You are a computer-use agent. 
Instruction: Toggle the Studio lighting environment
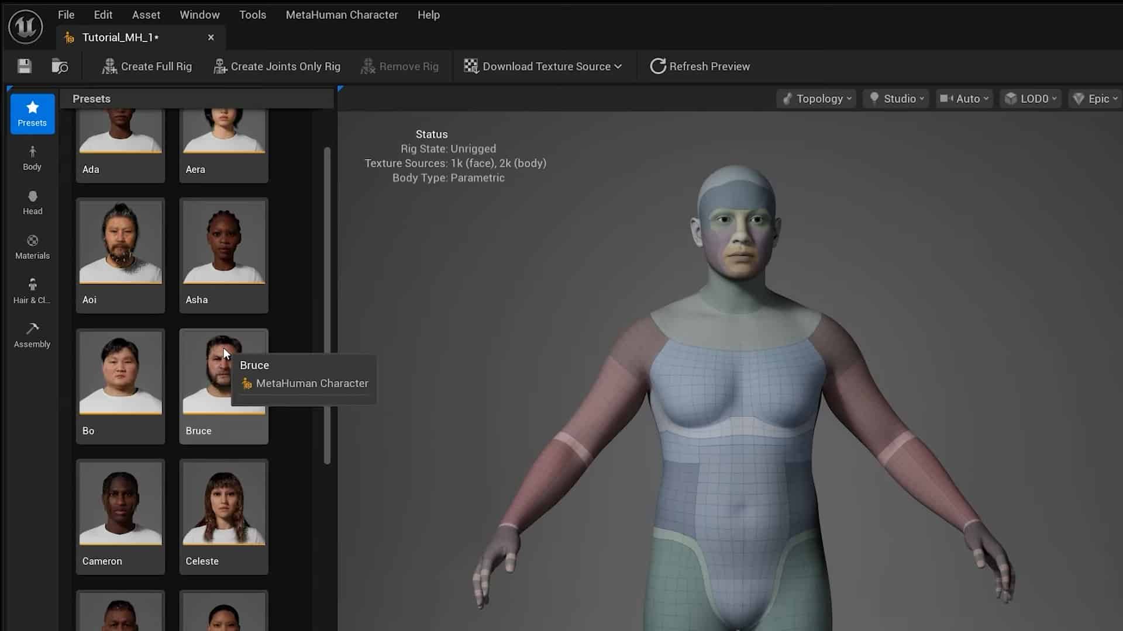tap(895, 98)
